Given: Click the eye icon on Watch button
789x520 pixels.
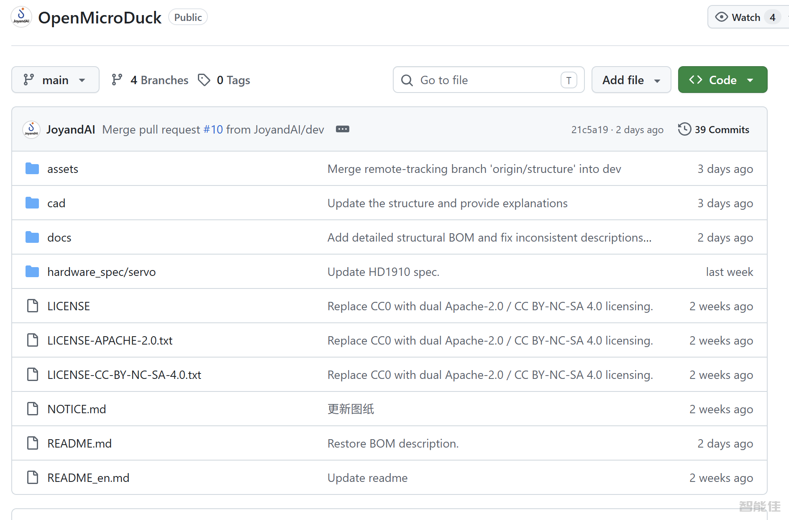Looking at the screenshot, I should click(x=722, y=17).
